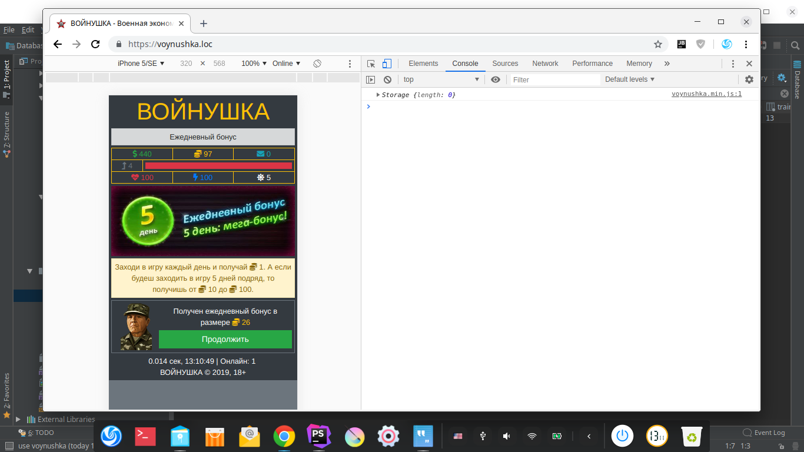Open console settings gear icon
Viewport: 804px width, 452px height.
(749, 79)
